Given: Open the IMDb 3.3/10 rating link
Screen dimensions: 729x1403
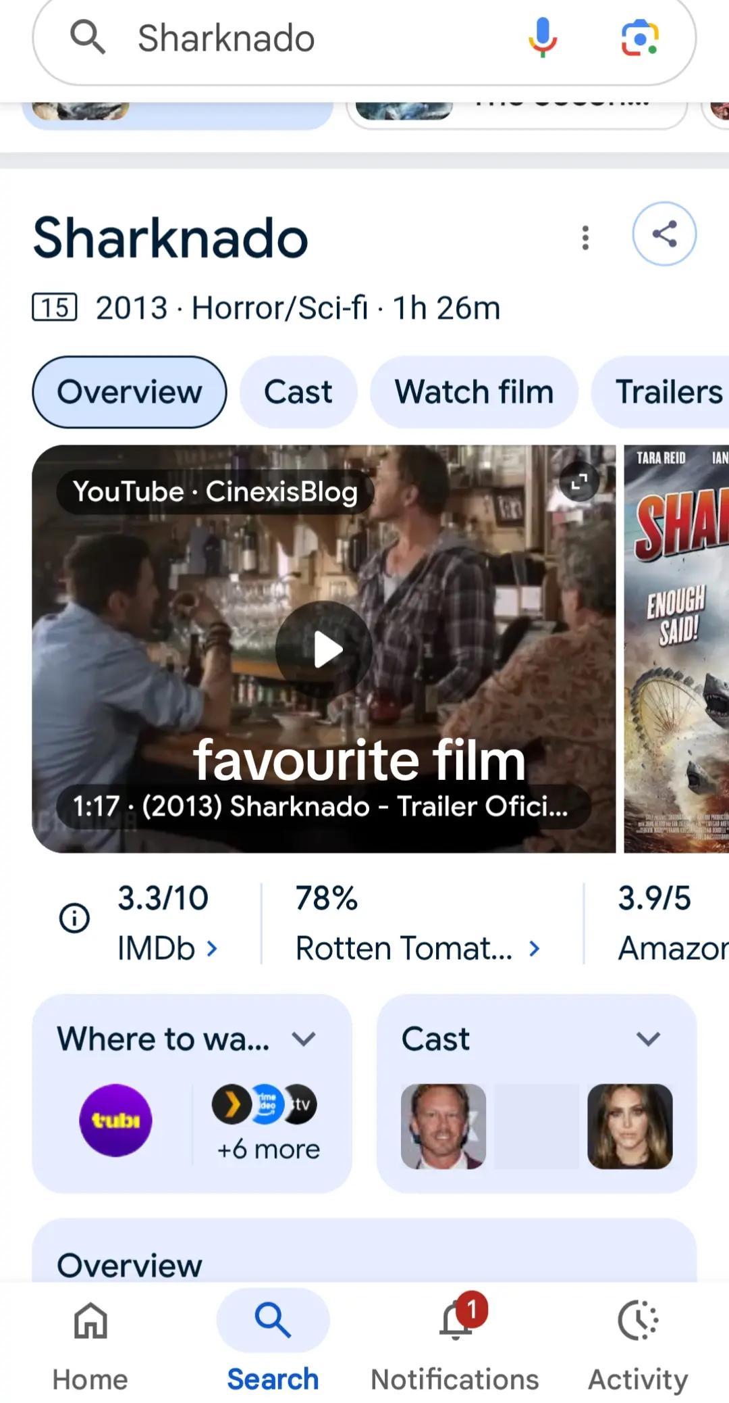Looking at the screenshot, I should point(167,922).
